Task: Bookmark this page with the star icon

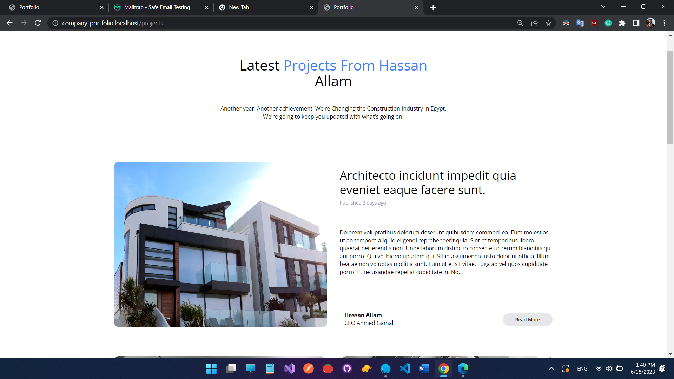Action: [548, 23]
